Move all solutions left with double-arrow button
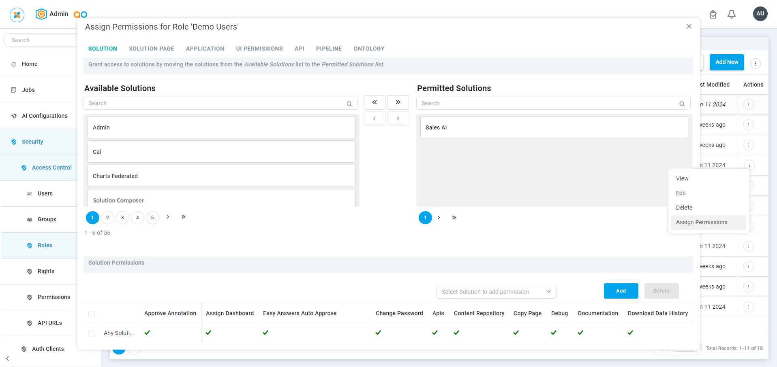This screenshot has width=777, height=367. (x=374, y=102)
